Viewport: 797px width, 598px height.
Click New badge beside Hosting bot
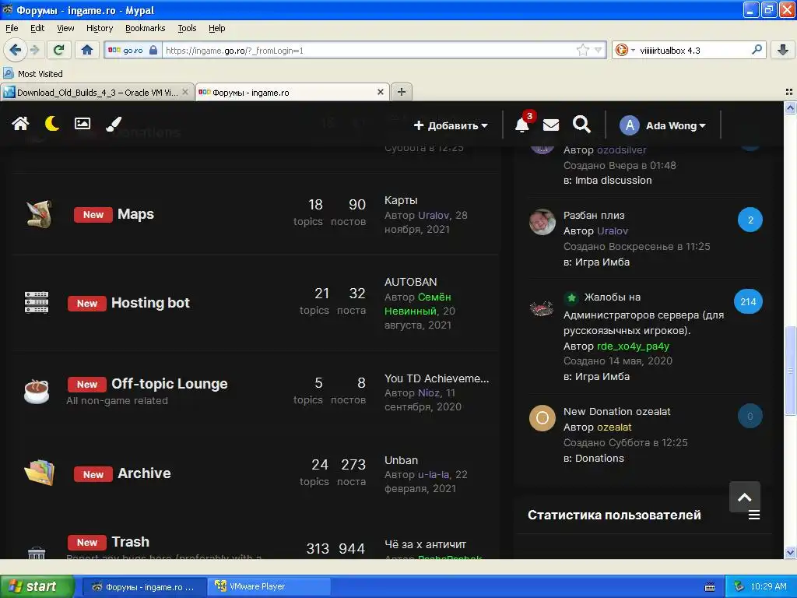pos(87,304)
